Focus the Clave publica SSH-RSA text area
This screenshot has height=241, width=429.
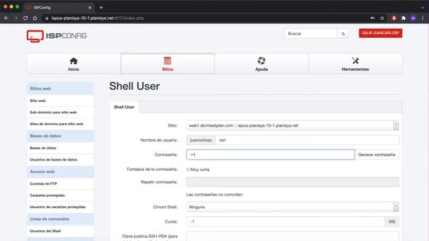point(292,236)
